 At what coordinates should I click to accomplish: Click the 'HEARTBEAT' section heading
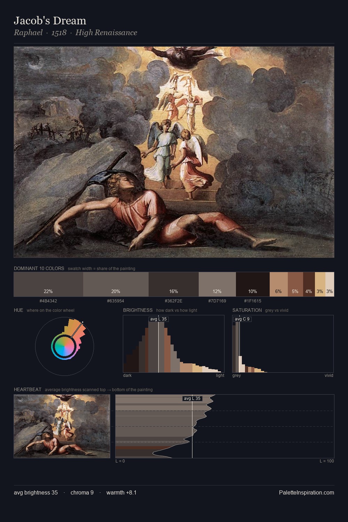27,389
